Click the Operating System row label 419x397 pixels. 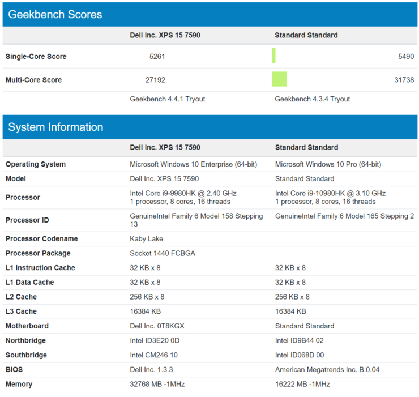coord(36,164)
